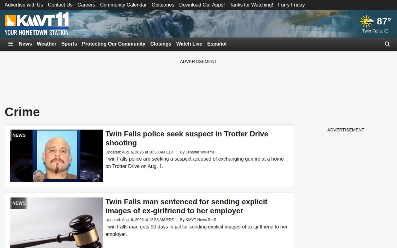Open Watch Live in the navigation

(x=189, y=44)
